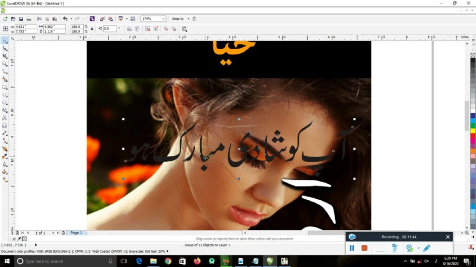Open a file using folder icon

pos(13,19)
